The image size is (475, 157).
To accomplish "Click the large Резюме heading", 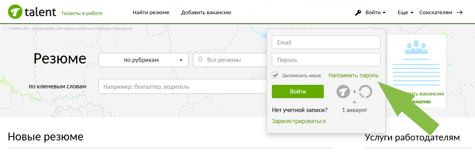I will [x=60, y=58].
